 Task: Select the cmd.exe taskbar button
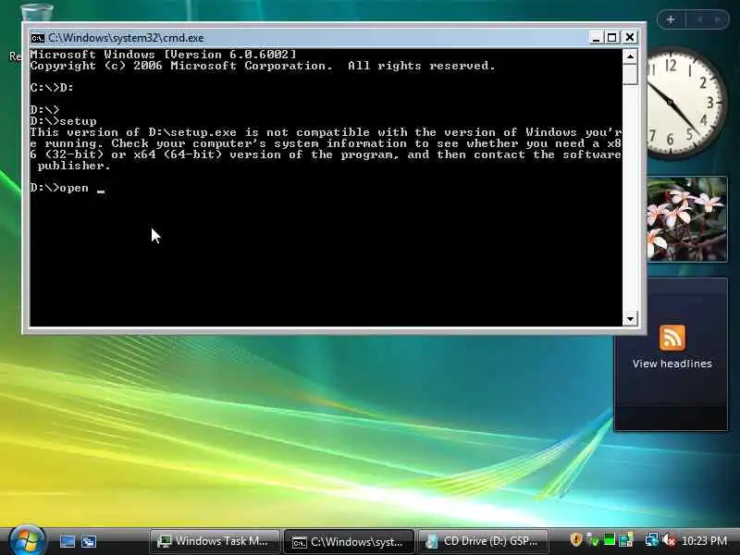349,542
